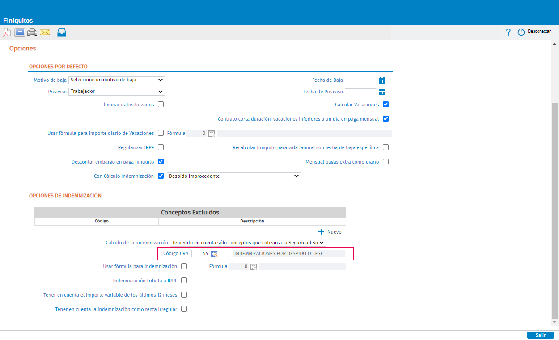Click the scrollbar down arrow

[x=555, y=322]
